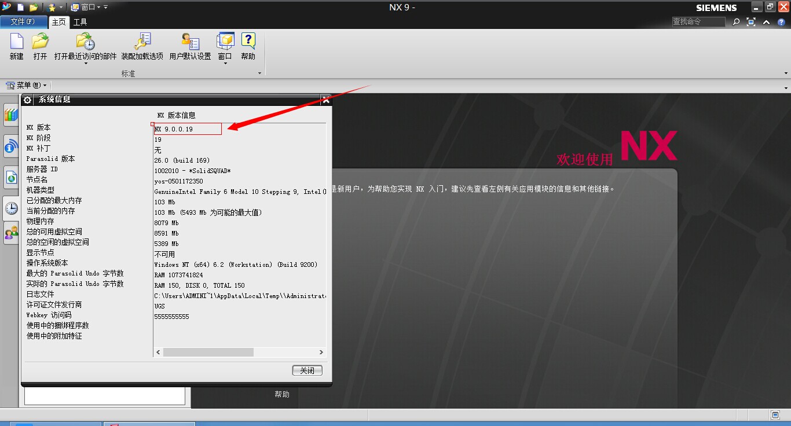Screen dimensions: 791x426
Task: Click in the 查找命令 search field
Action: 698,21
